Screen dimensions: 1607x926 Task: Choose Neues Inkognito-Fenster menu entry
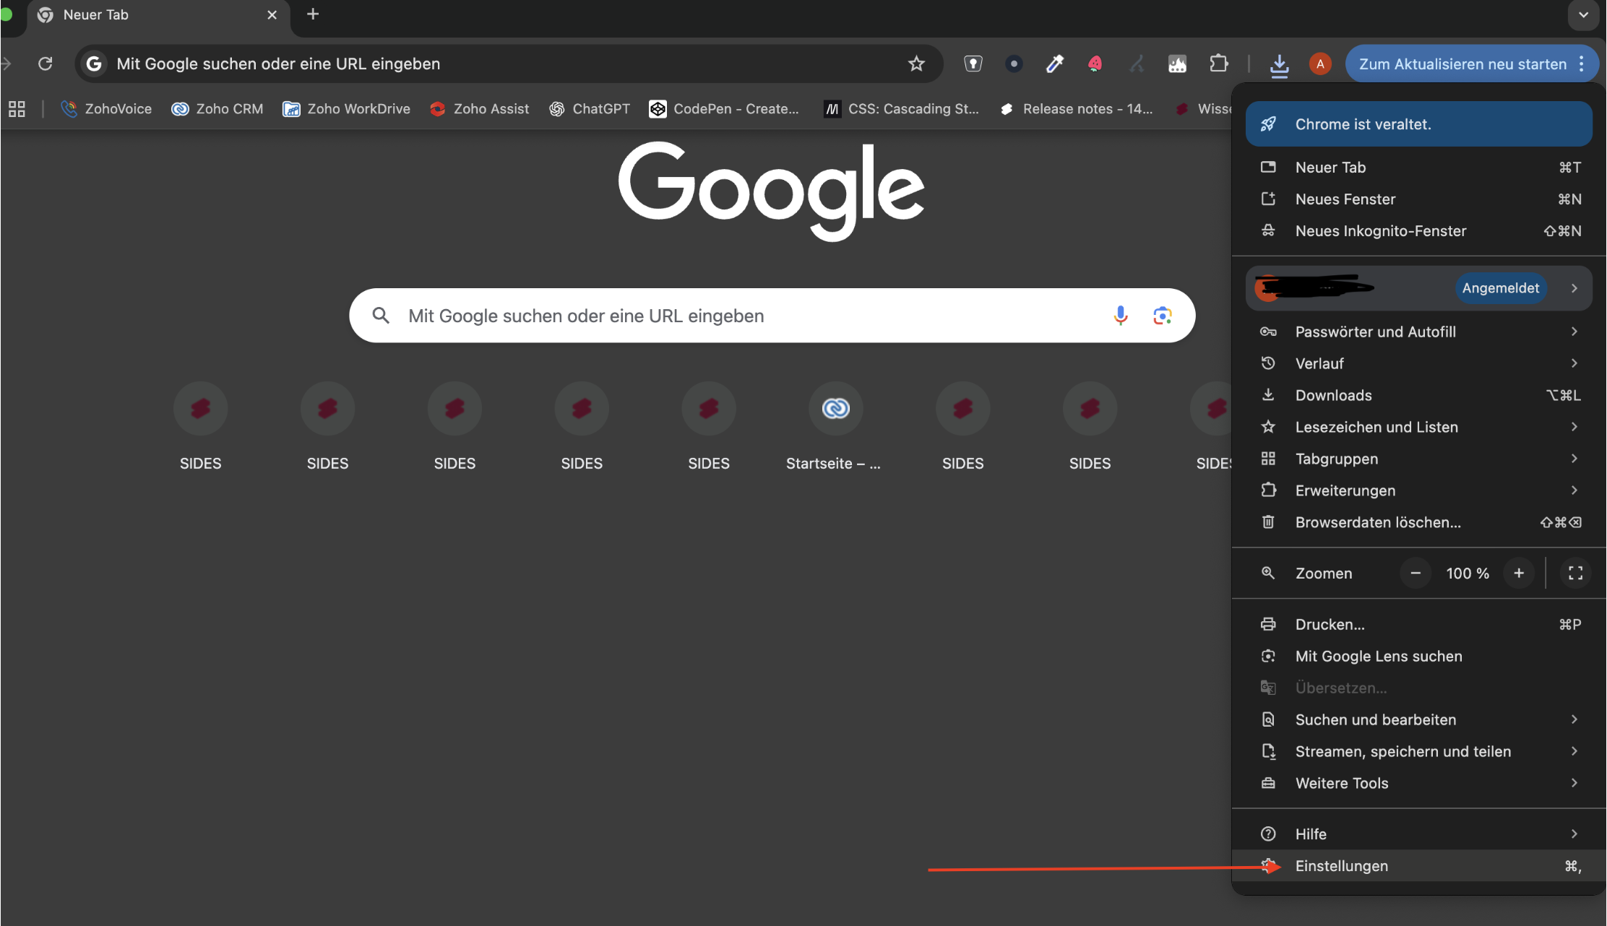(1380, 231)
